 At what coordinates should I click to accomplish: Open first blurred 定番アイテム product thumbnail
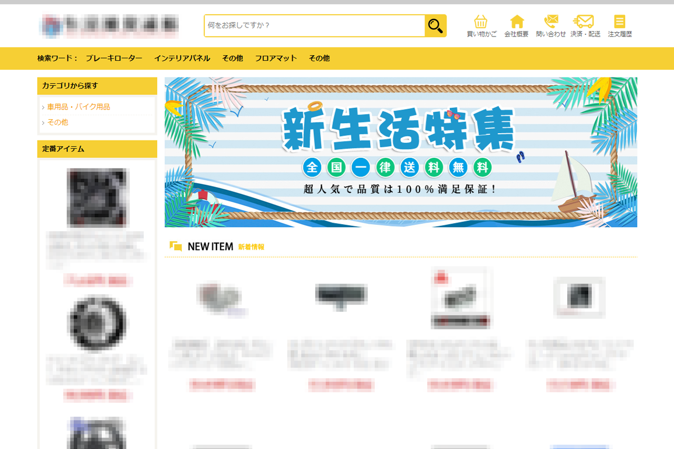(97, 197)
